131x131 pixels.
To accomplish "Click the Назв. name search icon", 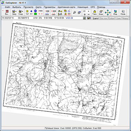I will [x=123, y=13].
